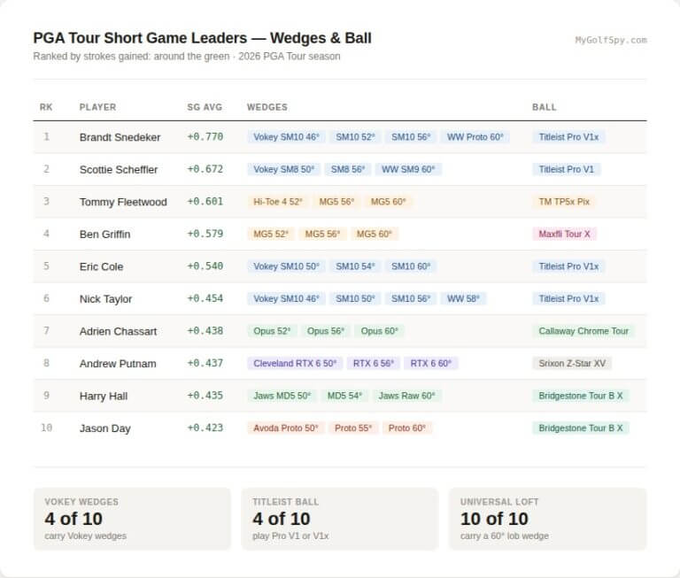Click the MyGolfSpy.com source link

(x=611, y=40)
